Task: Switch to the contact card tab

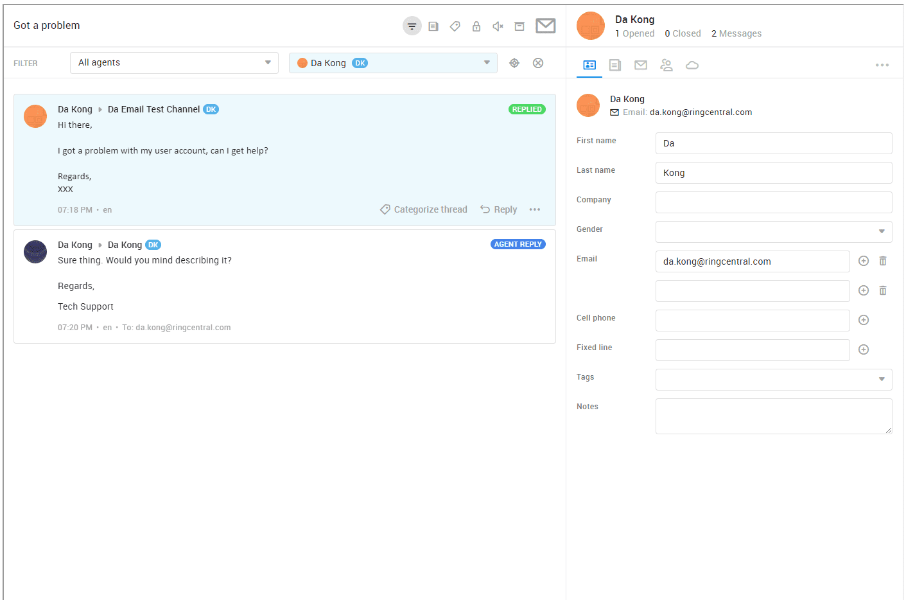Action: coord(589,65)
